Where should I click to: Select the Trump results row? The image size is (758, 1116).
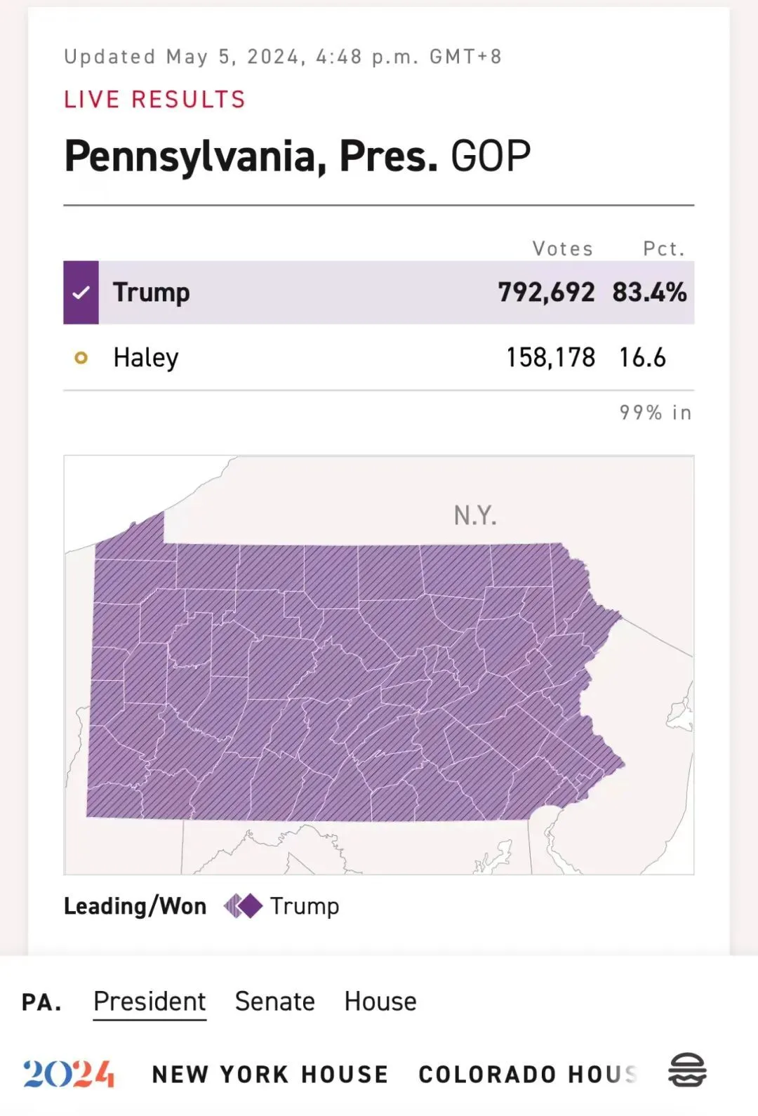pyautogui.click(x=379, y=292)
